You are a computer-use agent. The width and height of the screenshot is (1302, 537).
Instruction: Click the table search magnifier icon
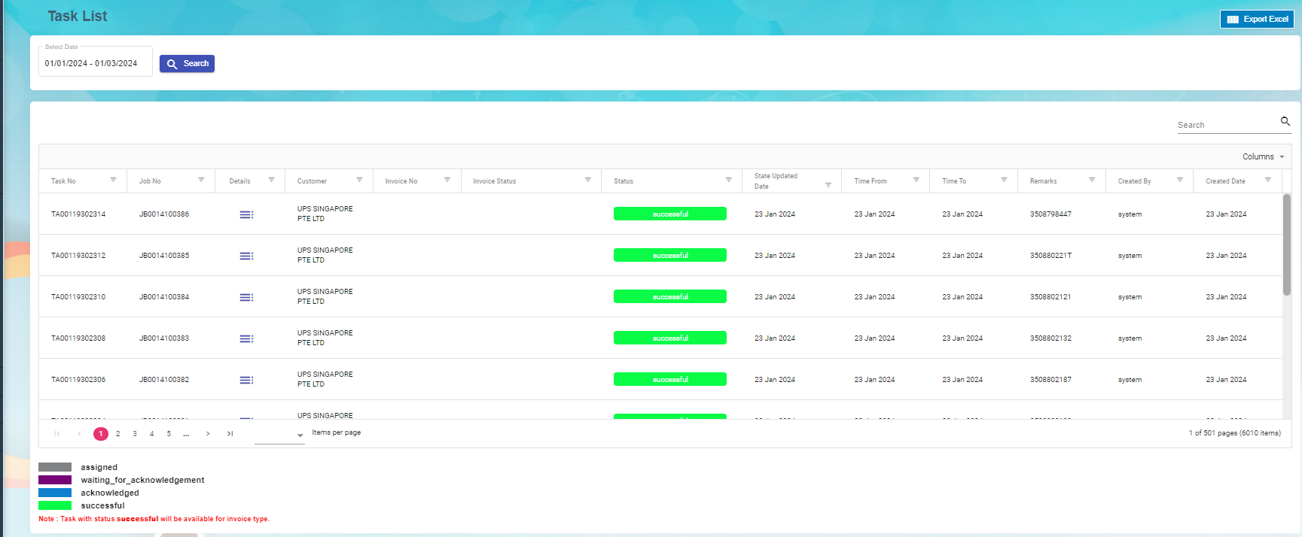[1285, 121]
